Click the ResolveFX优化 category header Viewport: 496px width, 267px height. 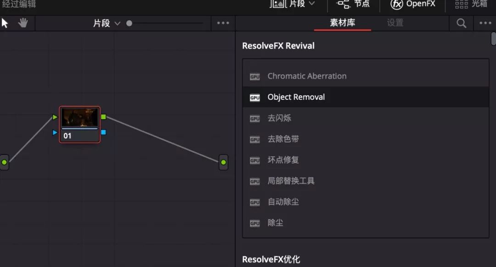271,259
